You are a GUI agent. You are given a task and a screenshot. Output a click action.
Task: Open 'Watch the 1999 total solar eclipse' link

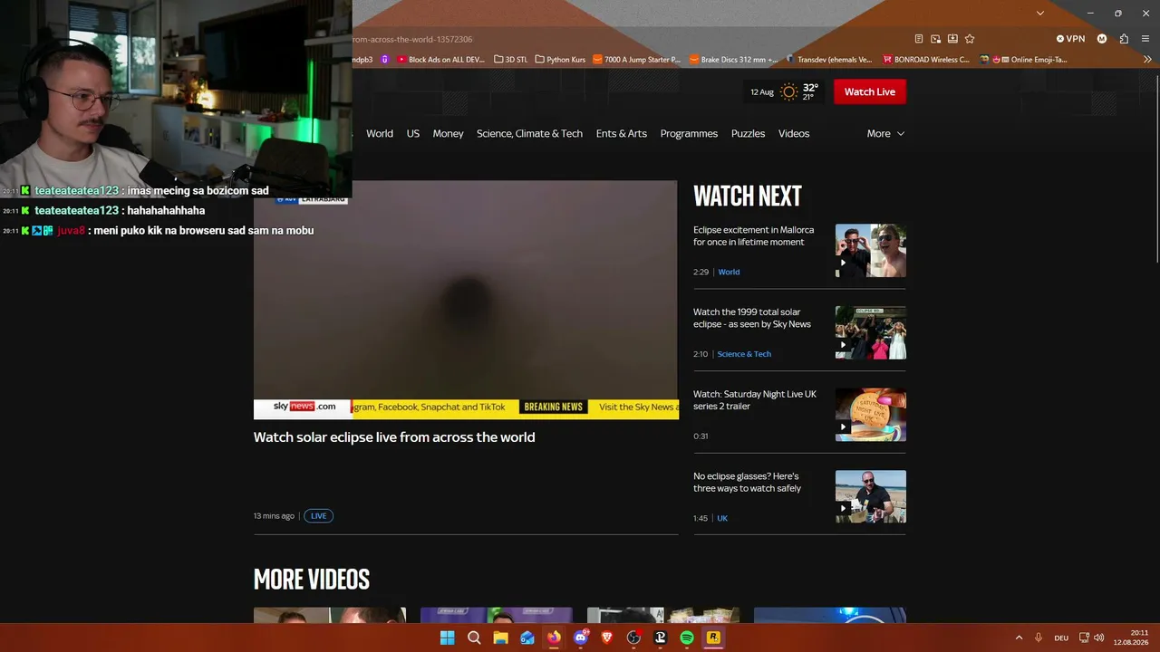point(752,318)
